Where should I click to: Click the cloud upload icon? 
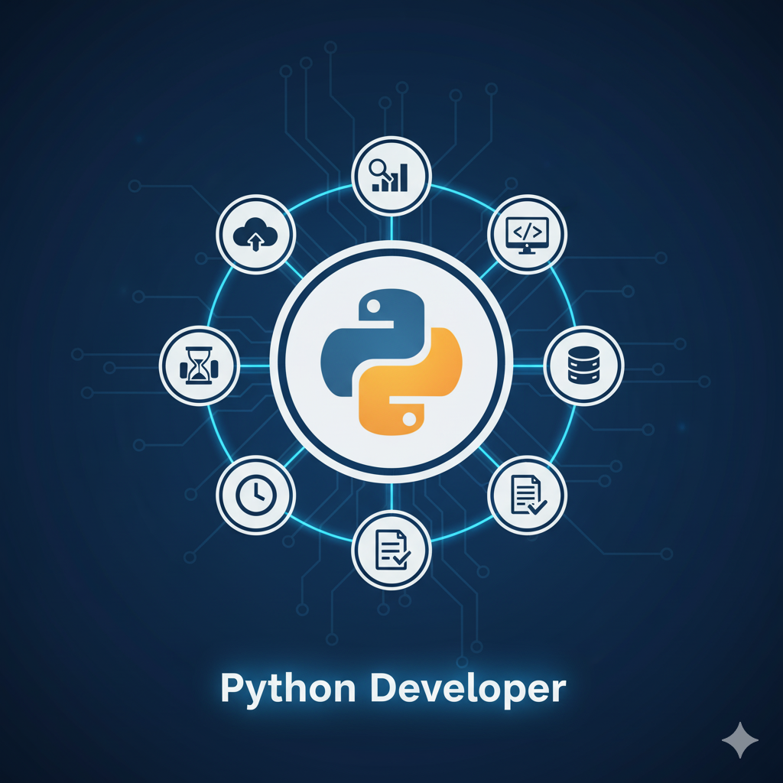coord(255,233)
